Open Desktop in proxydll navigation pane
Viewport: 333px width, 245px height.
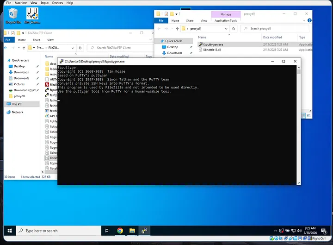(173, 47)
